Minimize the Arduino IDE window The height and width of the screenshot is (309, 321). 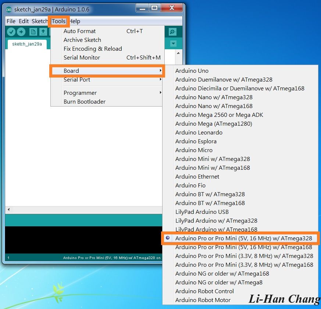(142, 8)
